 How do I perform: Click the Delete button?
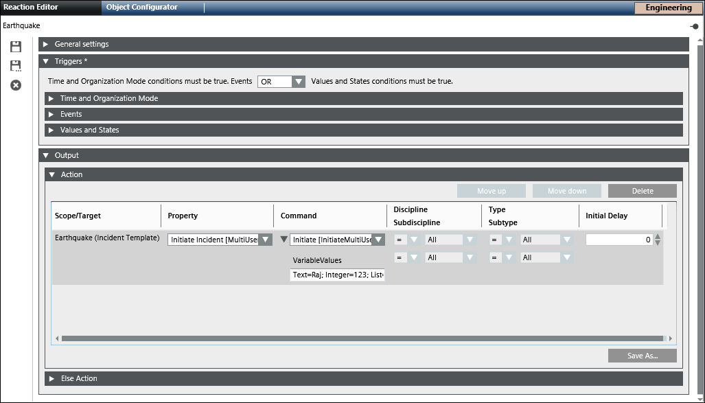[642, 191]
